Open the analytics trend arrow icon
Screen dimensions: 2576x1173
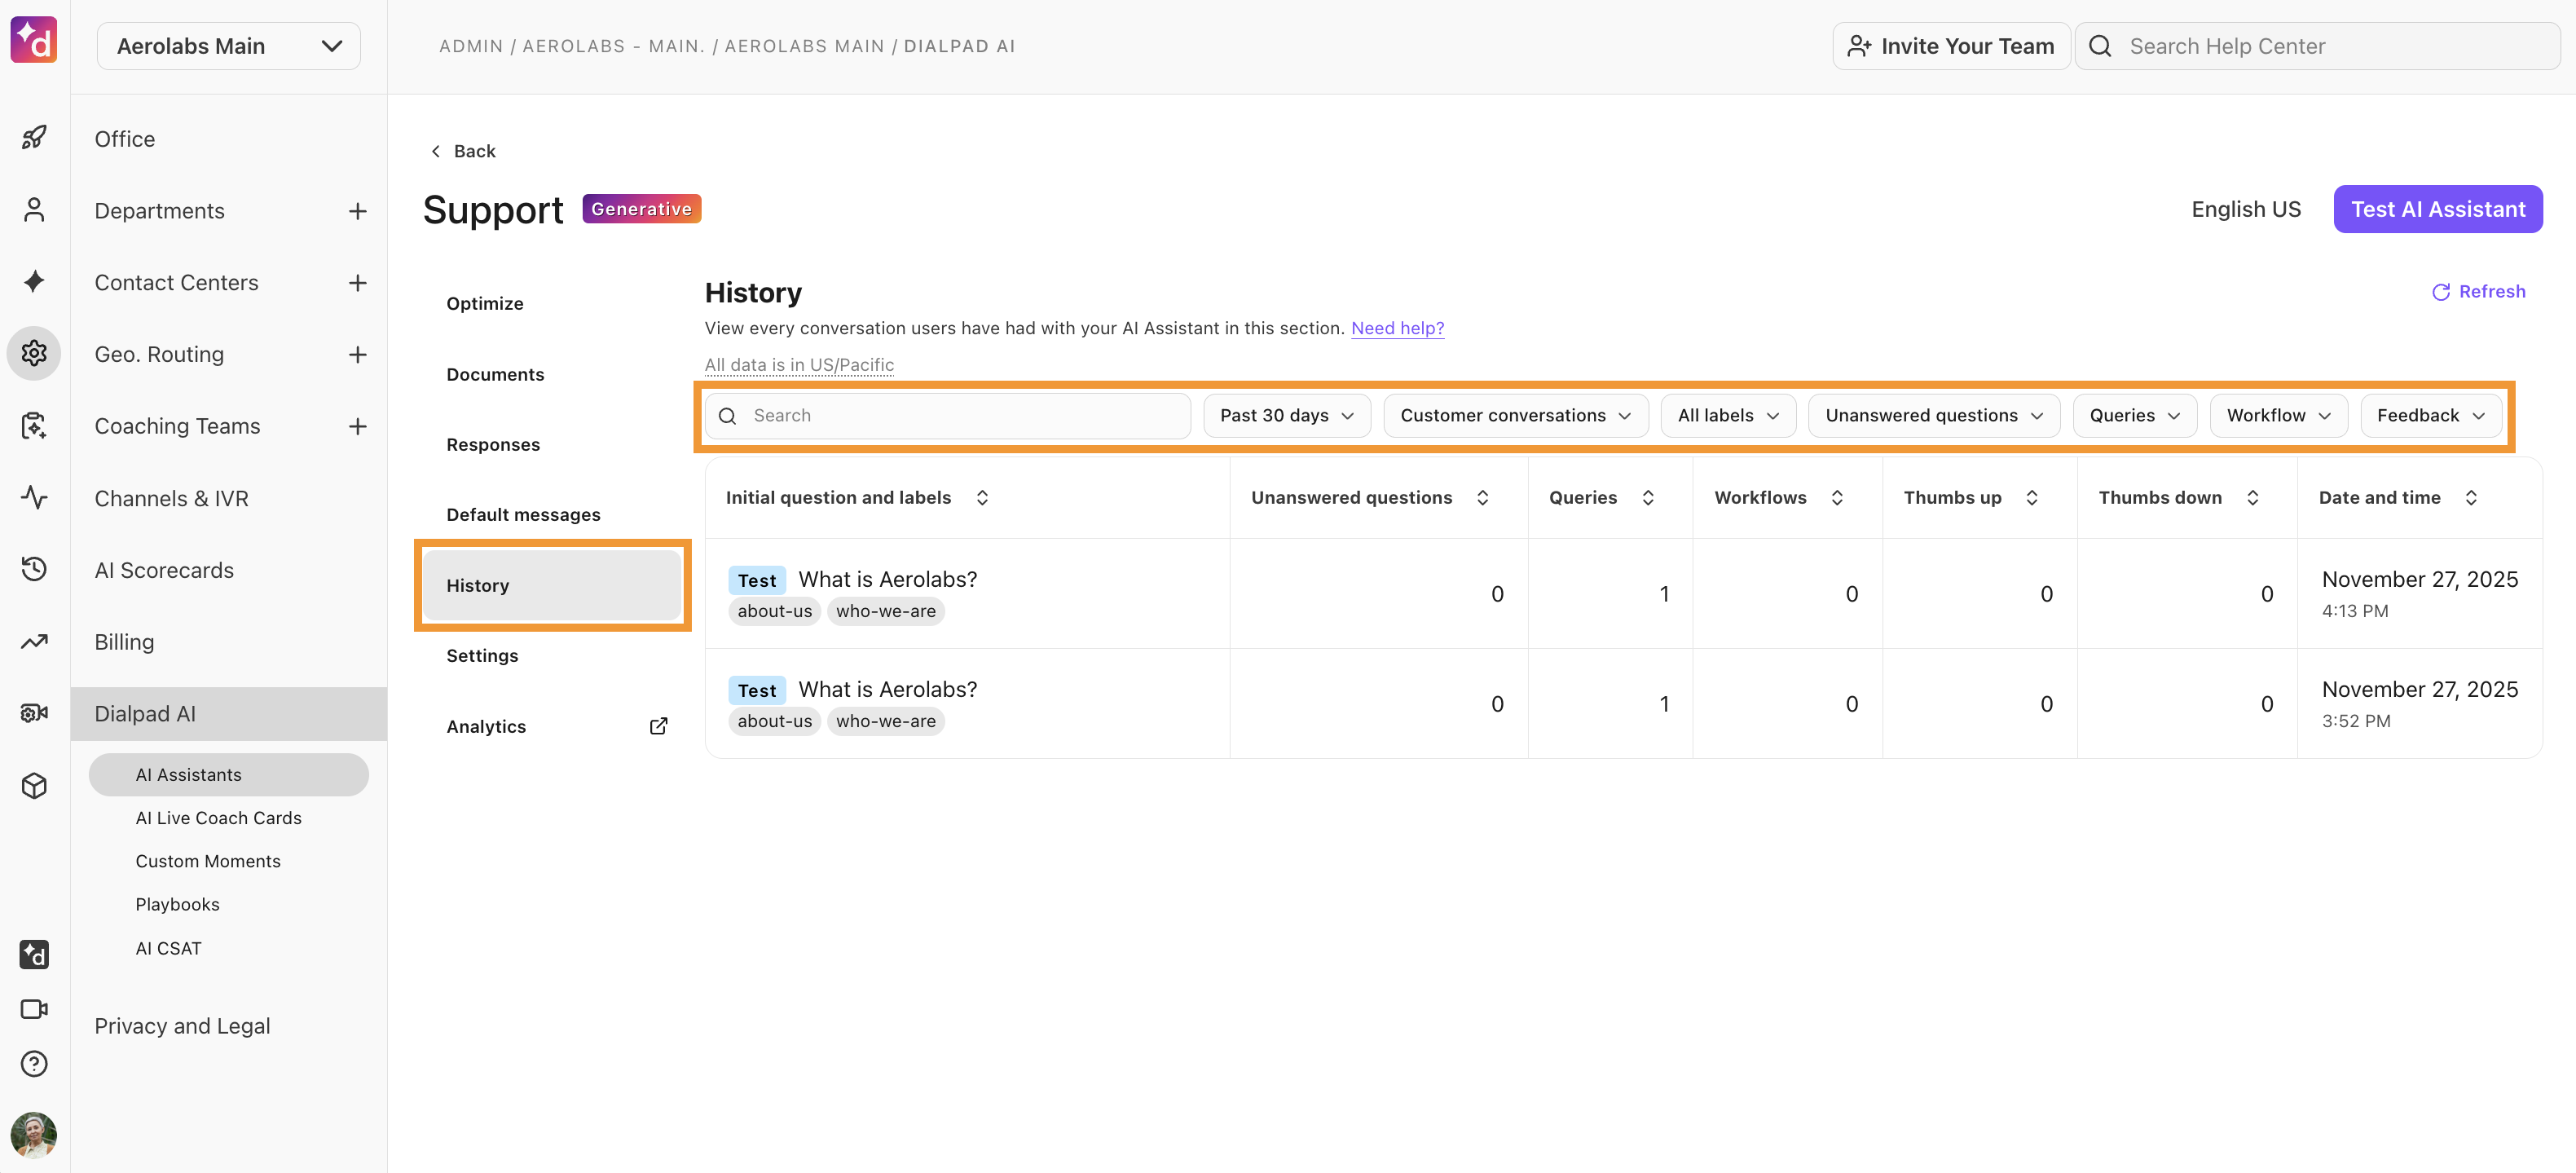pos(34,641)
